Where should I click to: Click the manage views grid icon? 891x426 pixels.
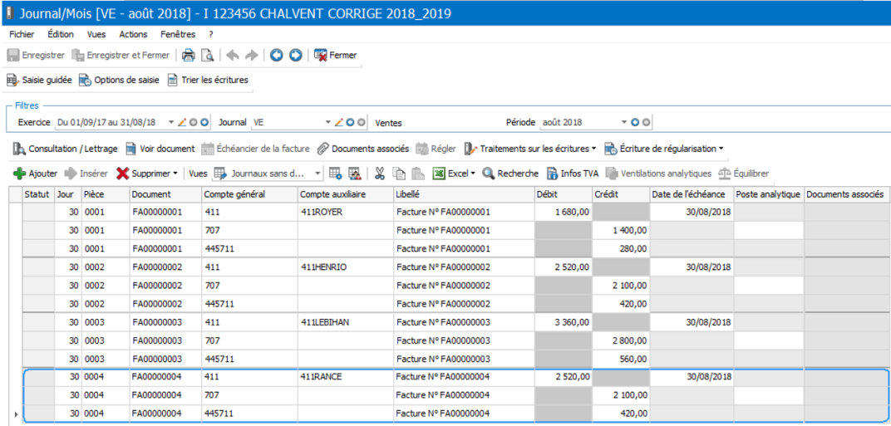[355, 174]
